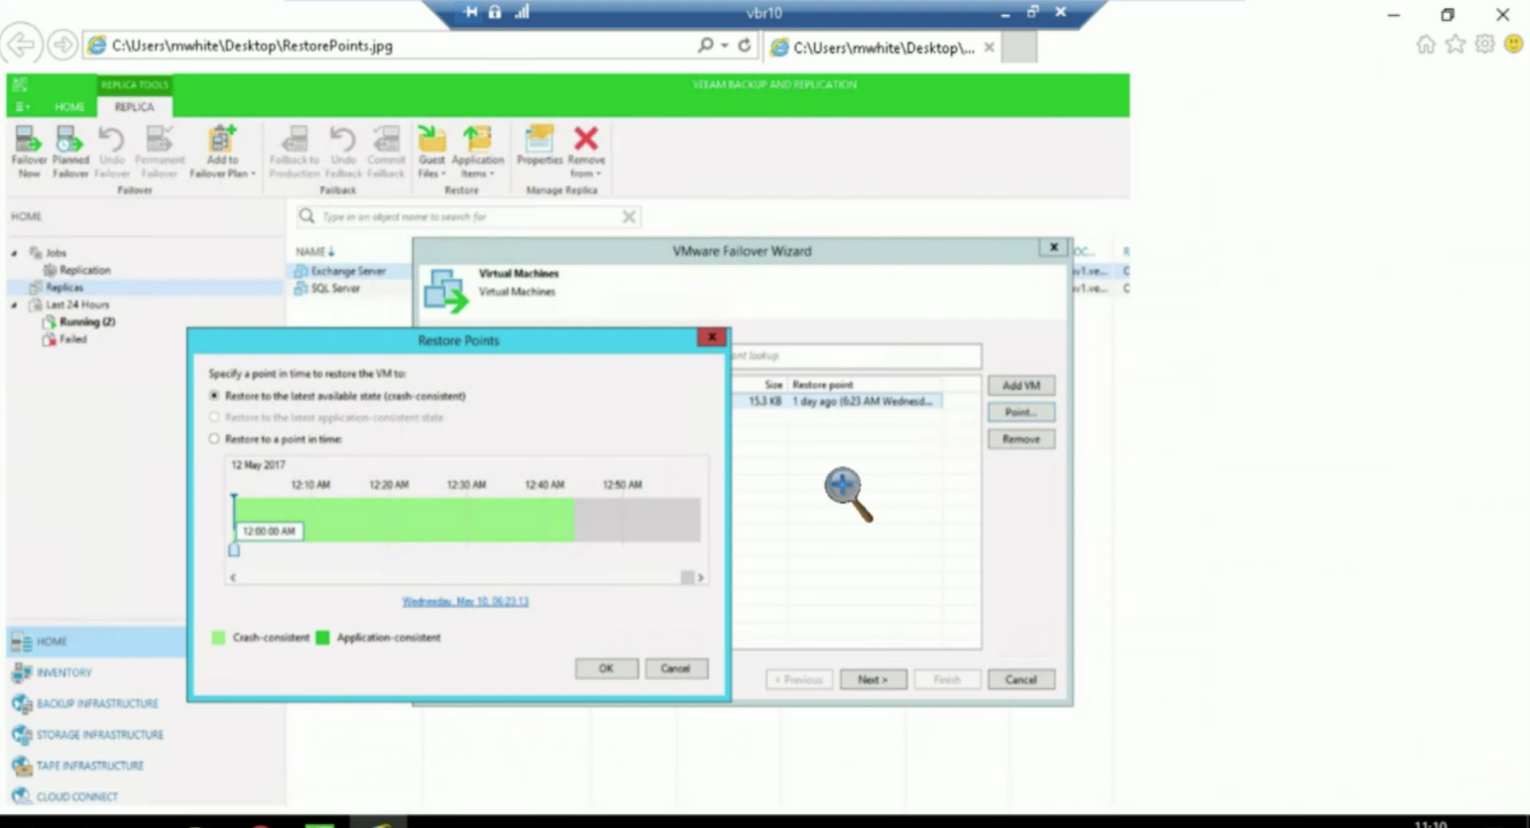Viewport: 1530px width, 828px height.
Task: Click the crash-consistent green timeline bar
Action: 404,520
